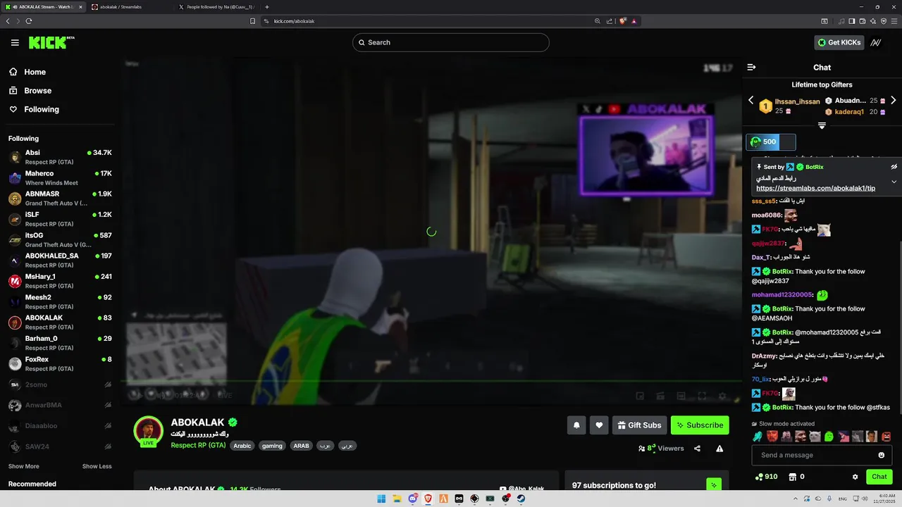The height and width of the screenshot is (507, 902).
Task: Open the emoji picker in chat input
Action: tap(881, 455)
